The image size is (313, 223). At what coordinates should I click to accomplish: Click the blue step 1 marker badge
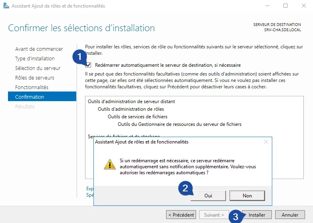point(79,57)
